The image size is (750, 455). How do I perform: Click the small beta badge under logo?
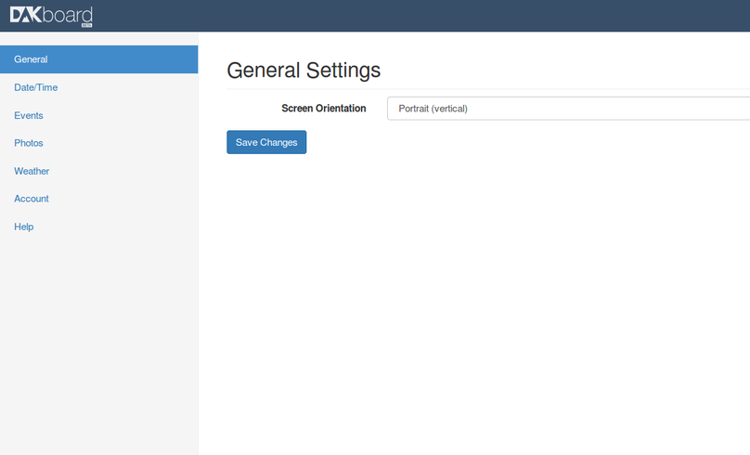[86, 25]
